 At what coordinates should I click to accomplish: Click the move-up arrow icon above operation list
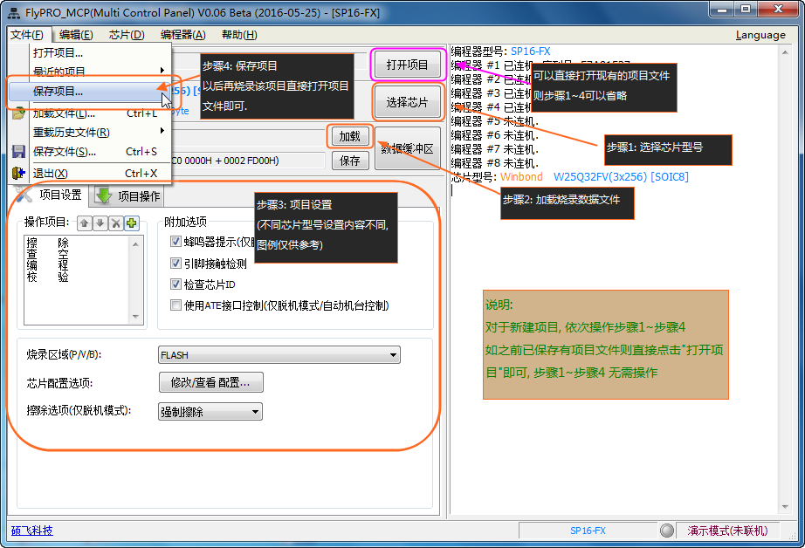click(85, 223)
